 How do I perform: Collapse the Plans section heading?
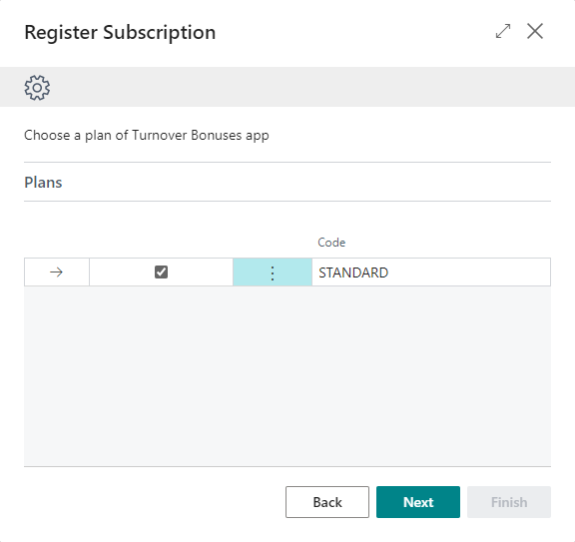pyautogui.click(x=43, y=183)
